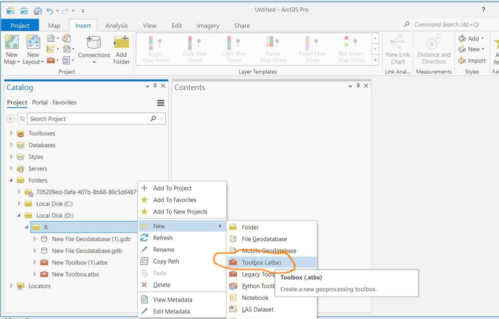Click the search magnifier in Search Project
499x319 pixels.
click(x=153, y=118)
